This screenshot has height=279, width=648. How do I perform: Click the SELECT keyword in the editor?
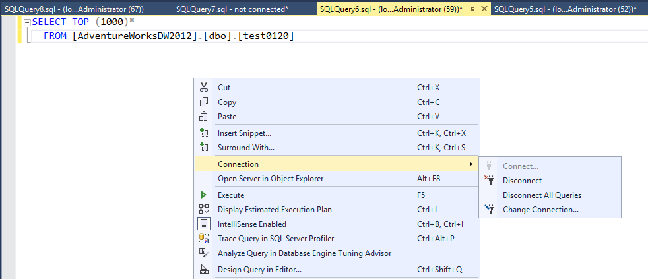coord(49,22)
